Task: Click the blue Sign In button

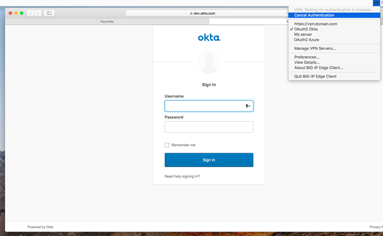Action: point(209,160)
